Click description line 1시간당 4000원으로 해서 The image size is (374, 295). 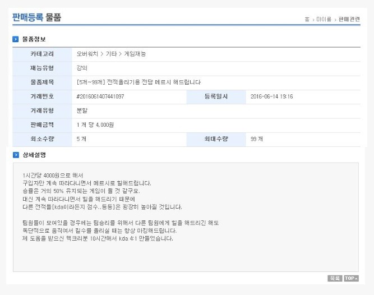click(53, 176)
